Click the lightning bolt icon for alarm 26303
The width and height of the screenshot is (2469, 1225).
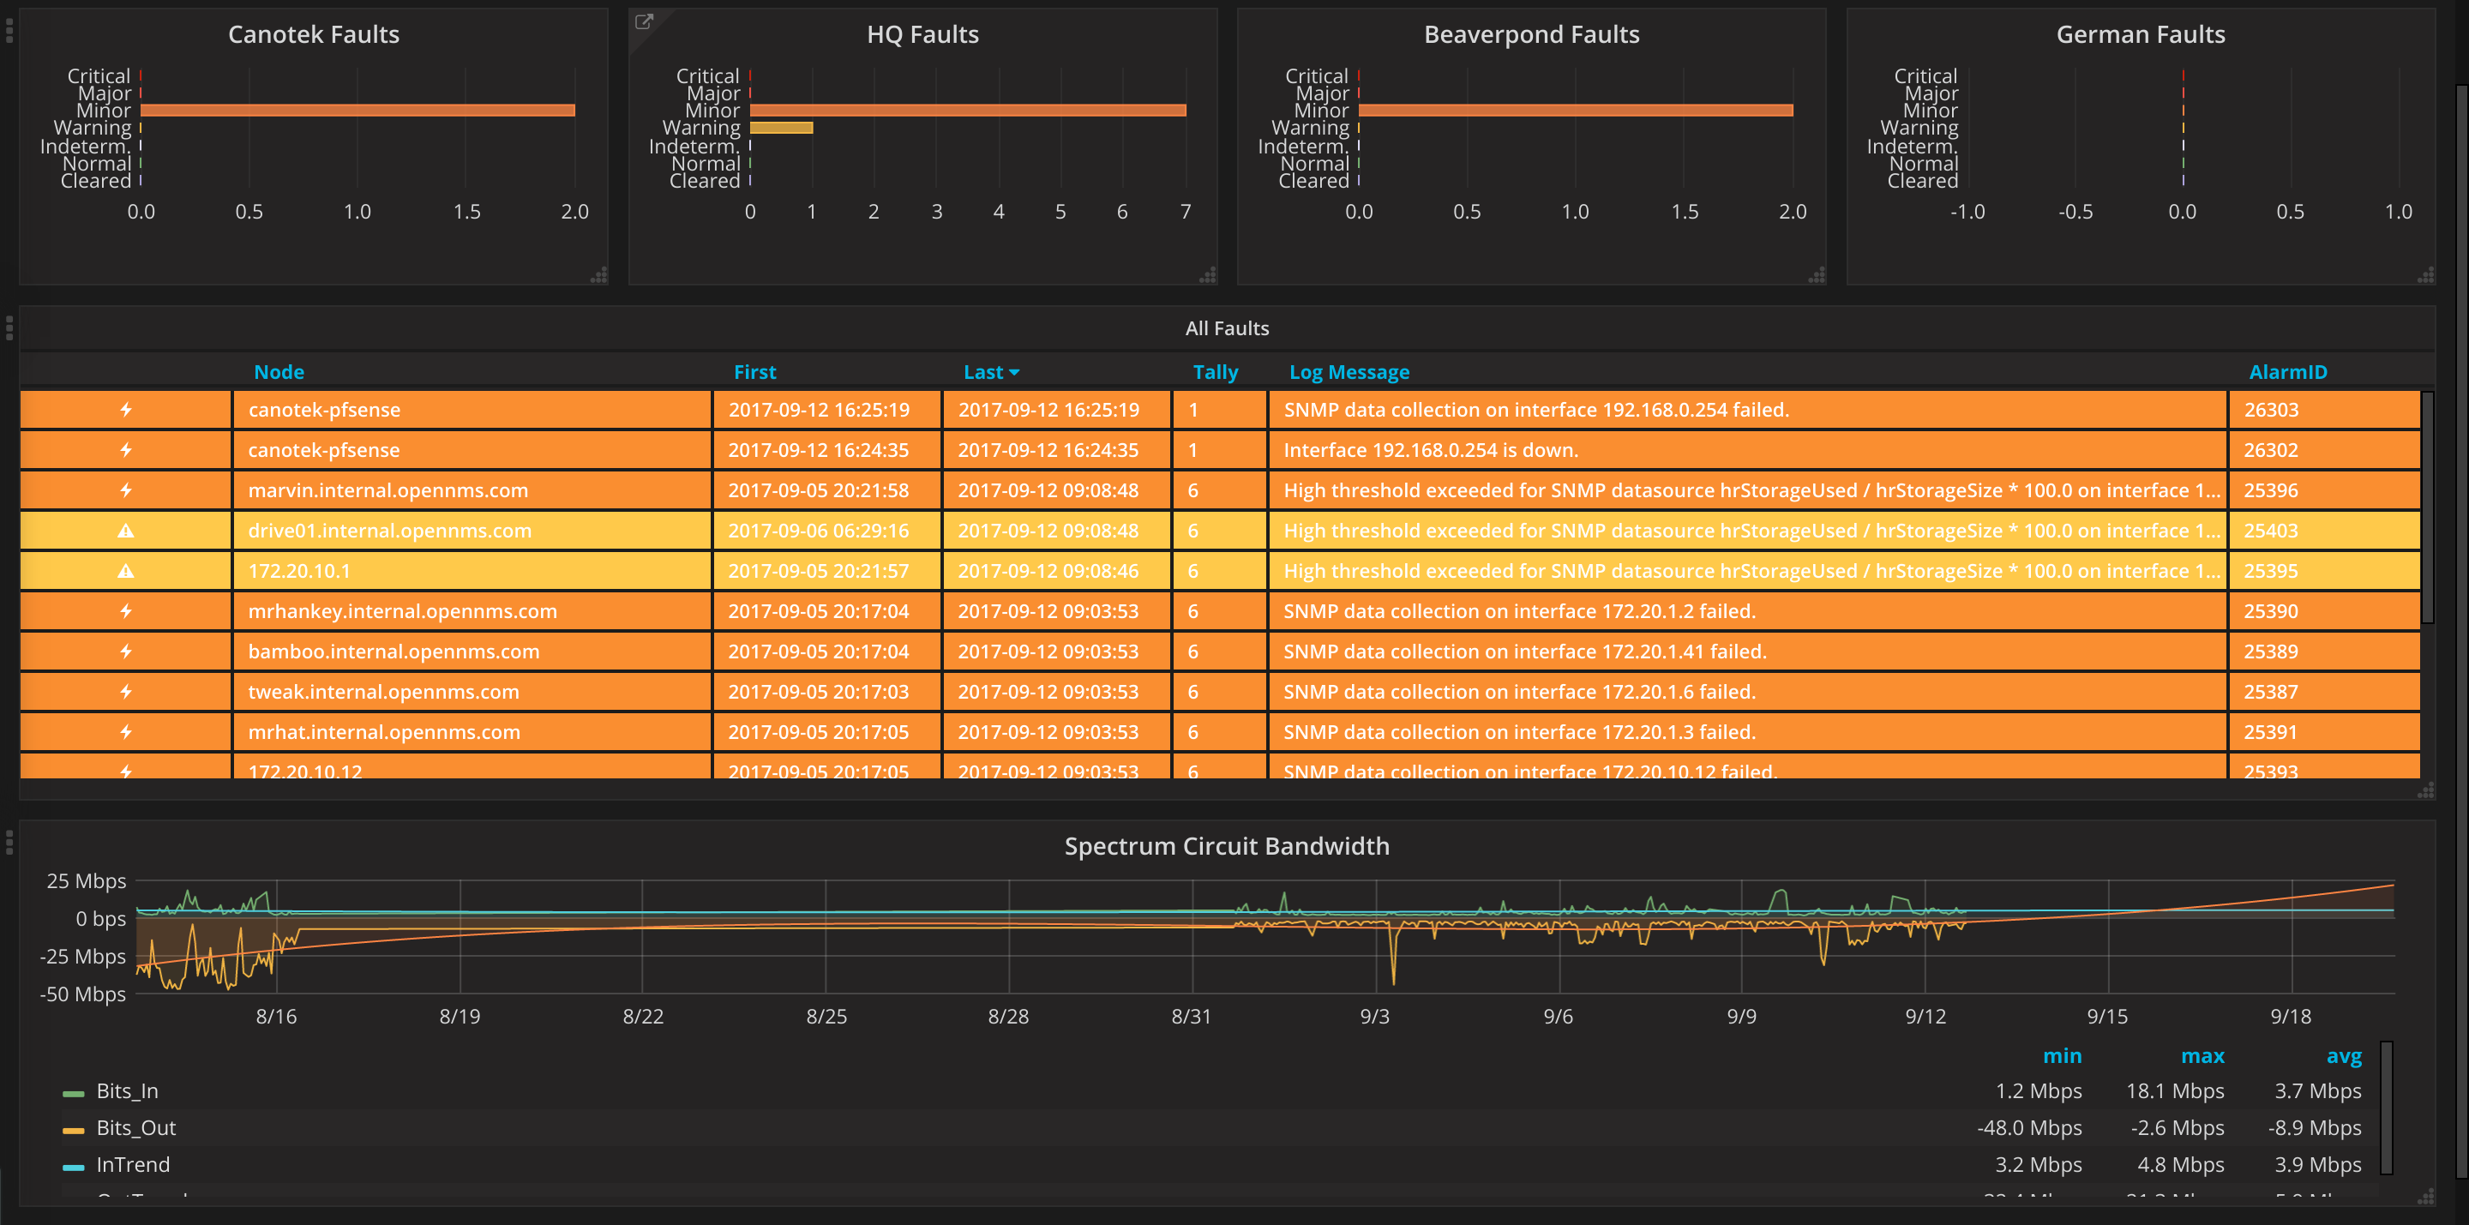[x=125, y=409]
